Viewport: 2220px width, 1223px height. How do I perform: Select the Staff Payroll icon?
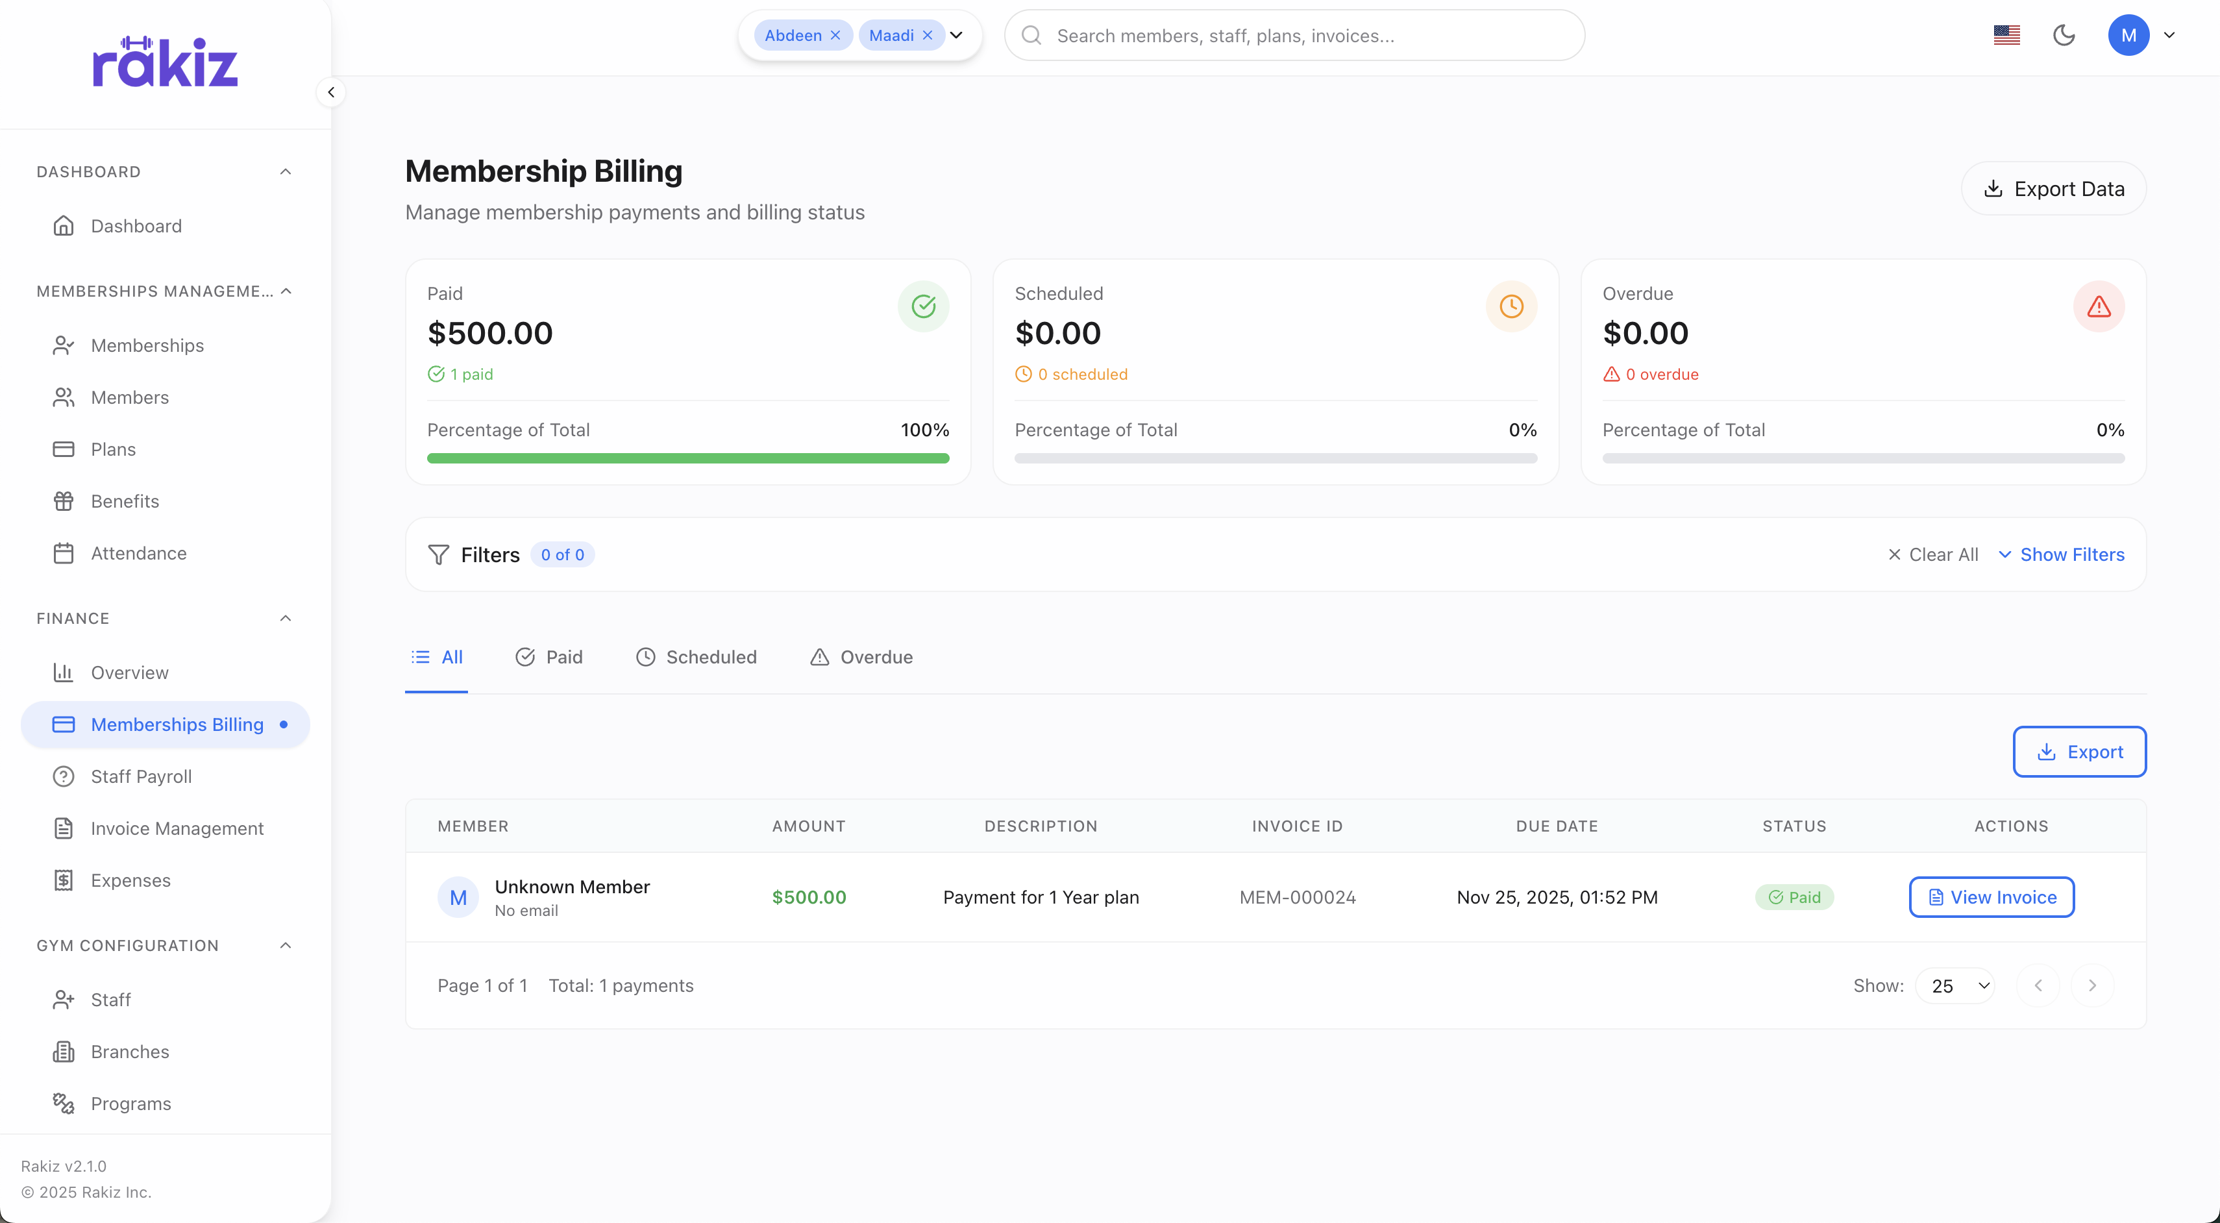click(x=65, y=776)
